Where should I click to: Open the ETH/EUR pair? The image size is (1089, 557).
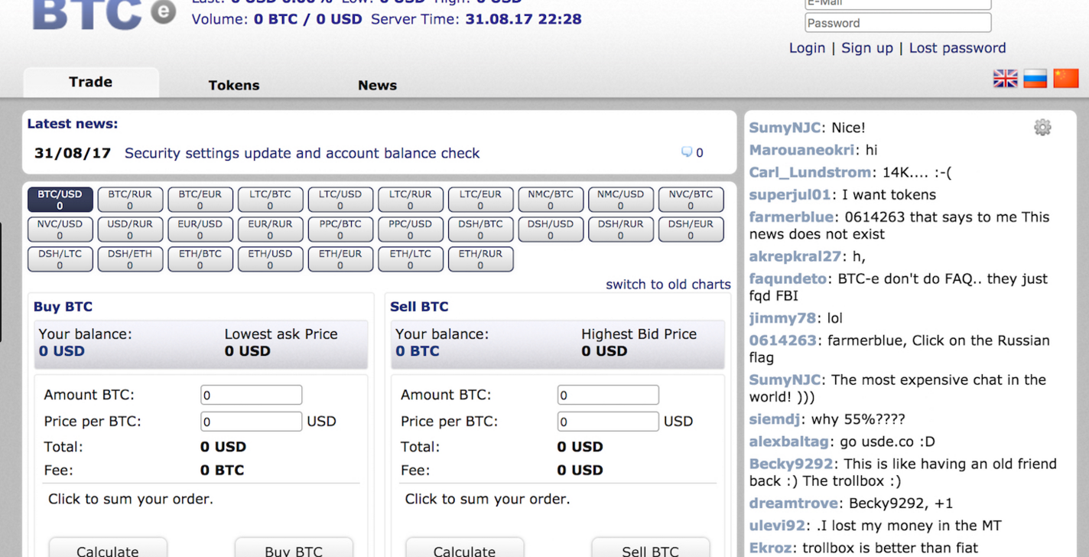(x=340, y=259)
